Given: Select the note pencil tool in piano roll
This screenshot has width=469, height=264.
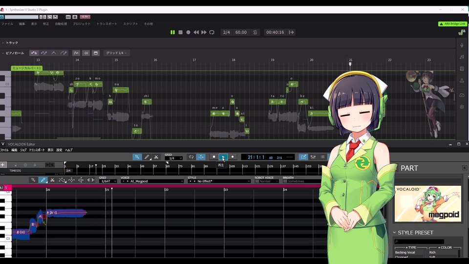Looking at the screenshot, I should 43,53.
